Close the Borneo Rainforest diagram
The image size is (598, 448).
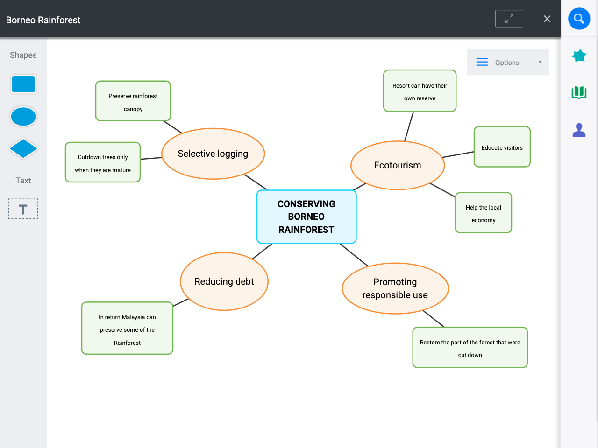pos(547,19)
